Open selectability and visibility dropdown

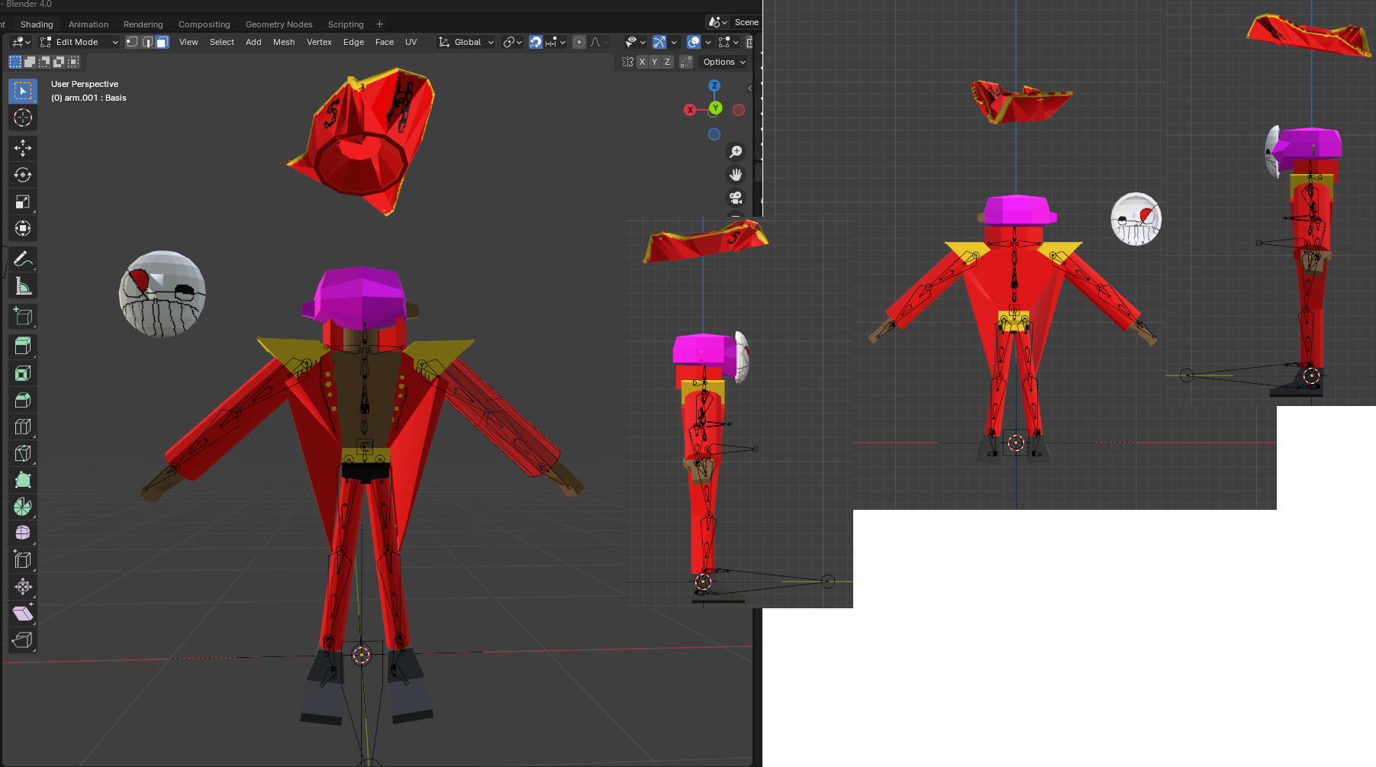coord(635,42)
